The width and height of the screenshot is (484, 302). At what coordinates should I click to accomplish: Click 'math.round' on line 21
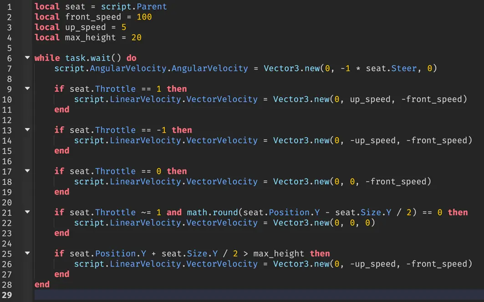(x=212, y=213)
